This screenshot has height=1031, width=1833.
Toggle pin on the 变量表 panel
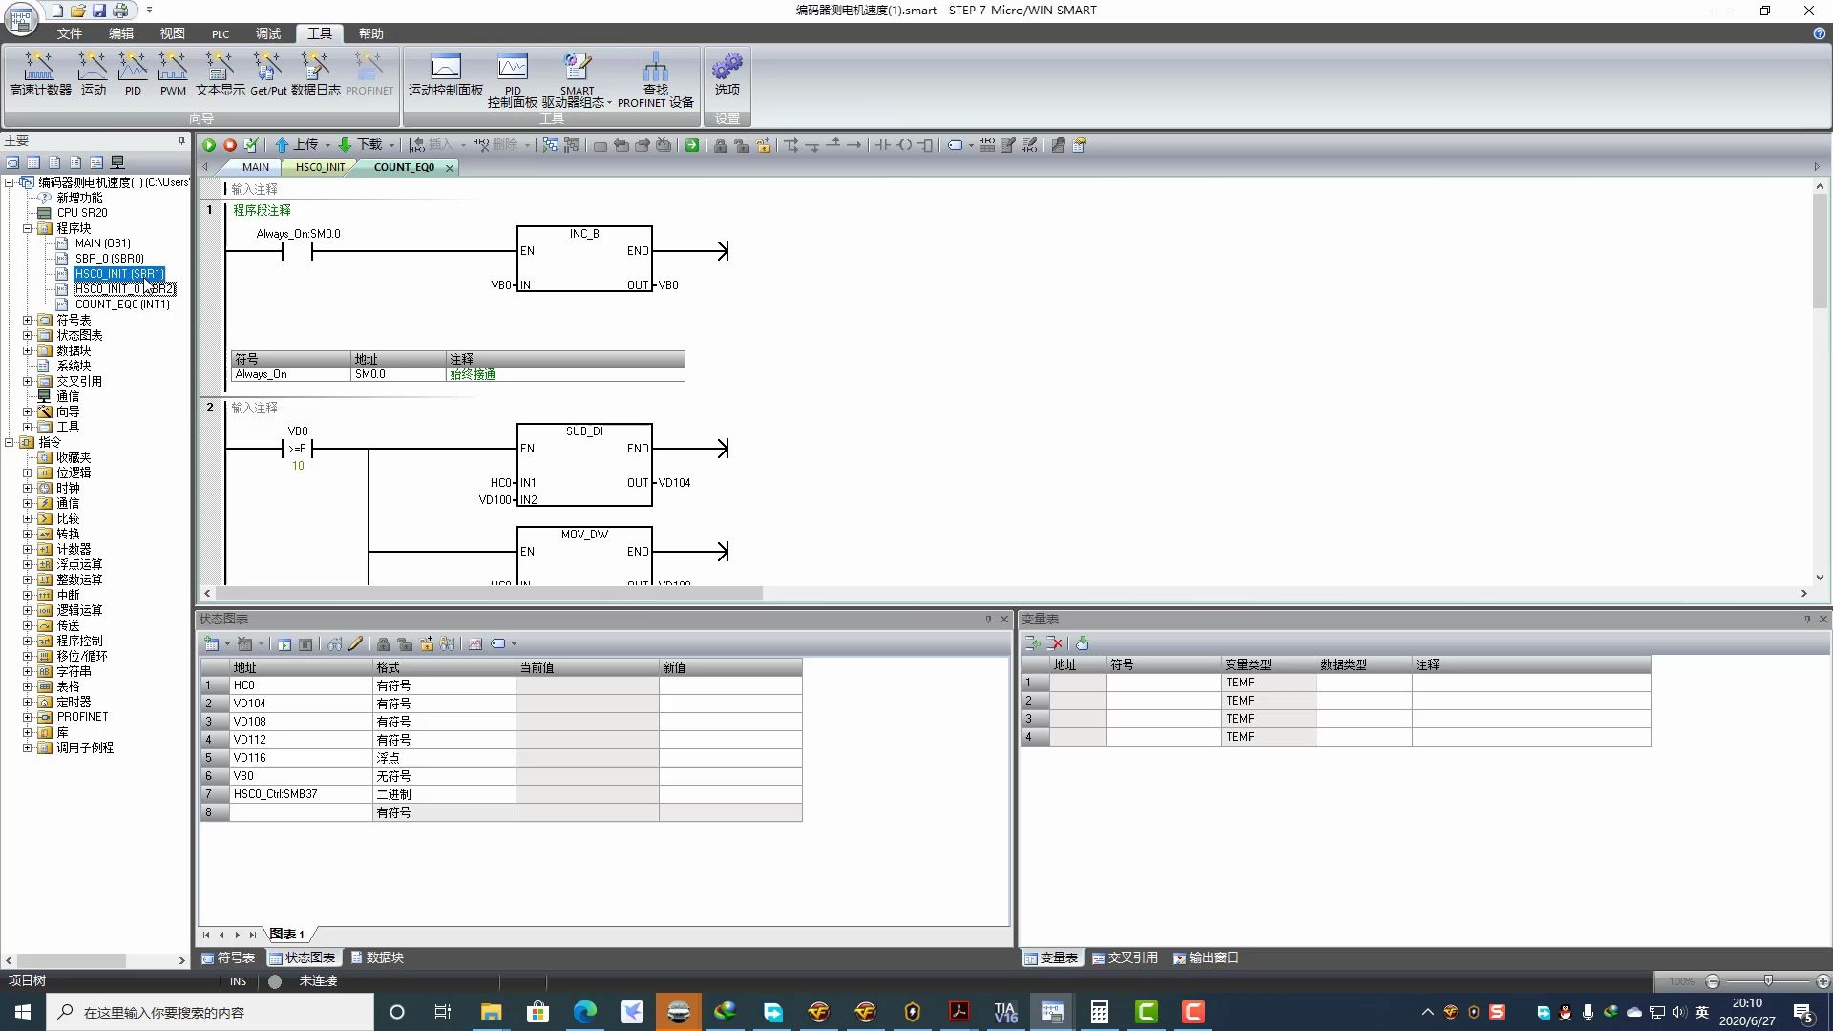[x=1807, y=619]
